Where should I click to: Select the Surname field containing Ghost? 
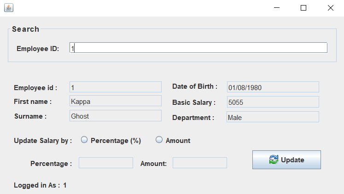click(115, 116)
